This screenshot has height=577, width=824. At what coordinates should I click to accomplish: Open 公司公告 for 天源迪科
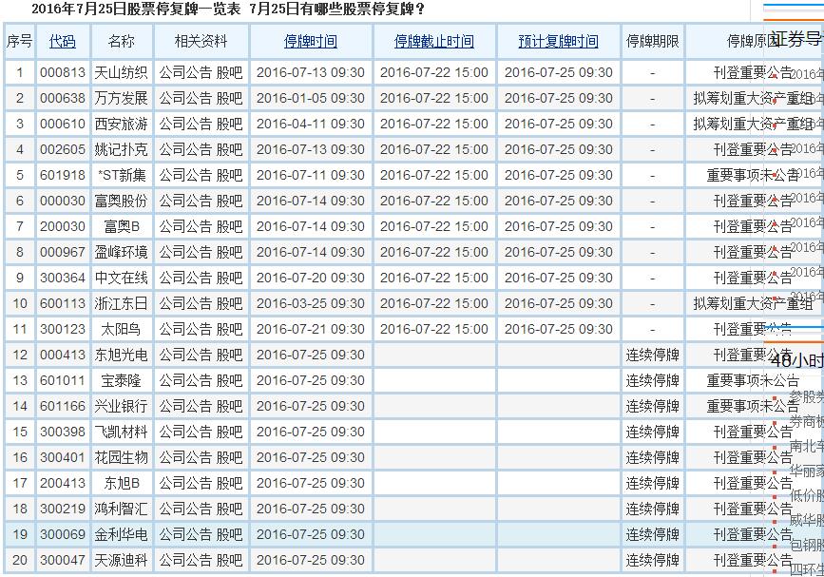(x=185, y=561)
